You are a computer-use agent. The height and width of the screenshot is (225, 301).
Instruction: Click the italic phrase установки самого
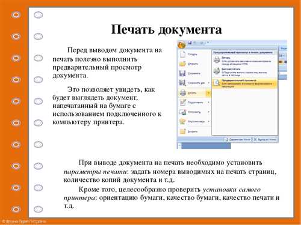(231, 189)
